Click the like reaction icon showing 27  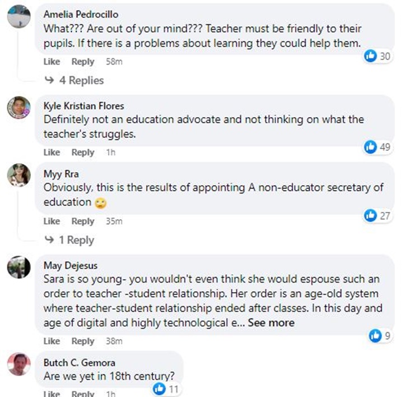click(370, 215)
